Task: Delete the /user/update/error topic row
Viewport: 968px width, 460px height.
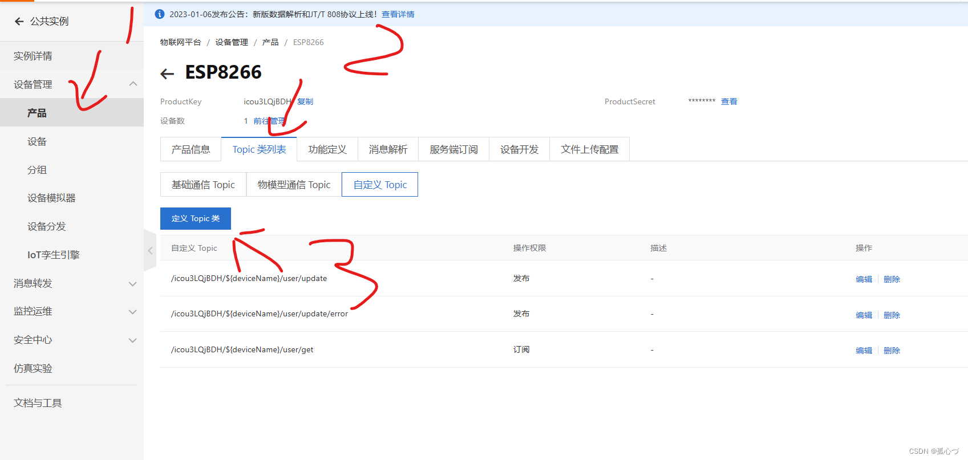Action: click(x=892, y=315)
